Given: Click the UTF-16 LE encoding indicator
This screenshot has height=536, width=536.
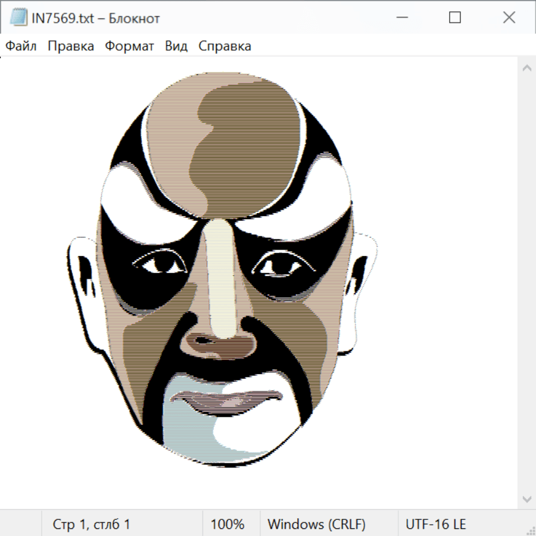Looking at the screenshot, I should point(435,524).
